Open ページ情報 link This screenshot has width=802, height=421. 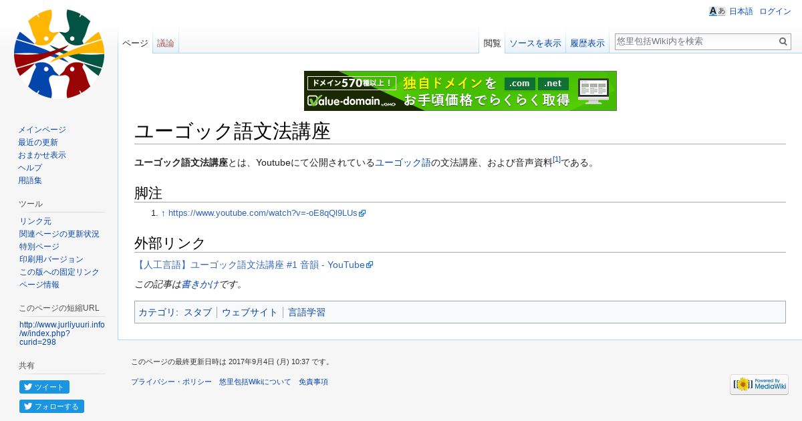[x=39, y=285]
